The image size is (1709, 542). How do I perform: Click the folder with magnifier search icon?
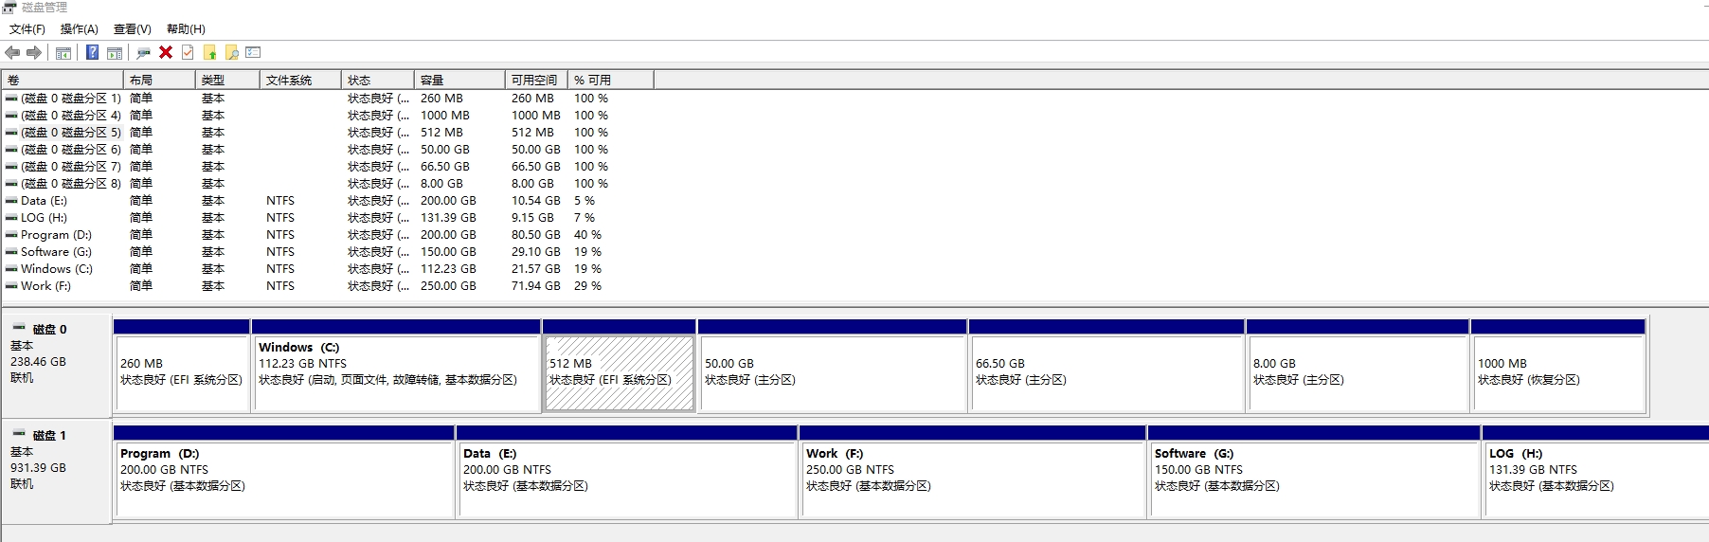pos(231,53)
